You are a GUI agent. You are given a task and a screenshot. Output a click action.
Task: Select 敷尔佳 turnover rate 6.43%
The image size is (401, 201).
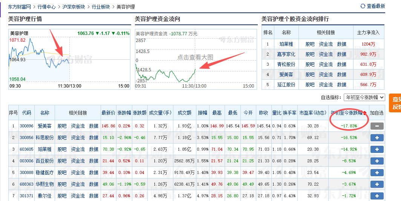pos(289,196)
